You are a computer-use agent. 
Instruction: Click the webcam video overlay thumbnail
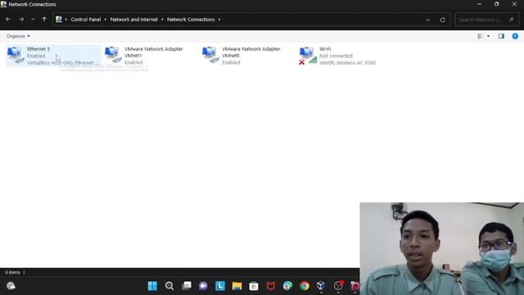[442, 248]
